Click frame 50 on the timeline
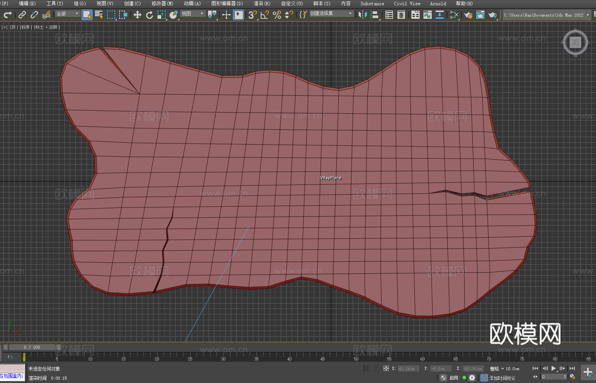The height and width of the screenshot is (383, 596). click(356, 356)
